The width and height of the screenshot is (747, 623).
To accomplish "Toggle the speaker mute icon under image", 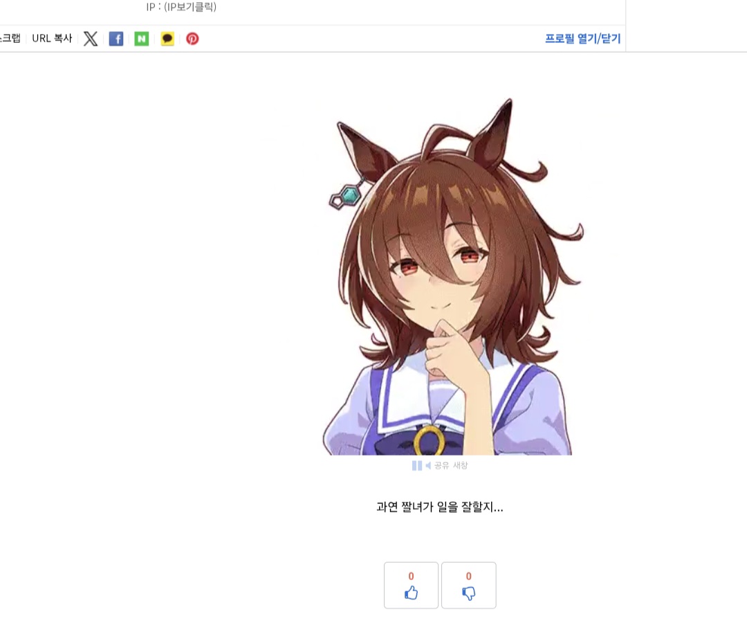I will click(428, 465).
